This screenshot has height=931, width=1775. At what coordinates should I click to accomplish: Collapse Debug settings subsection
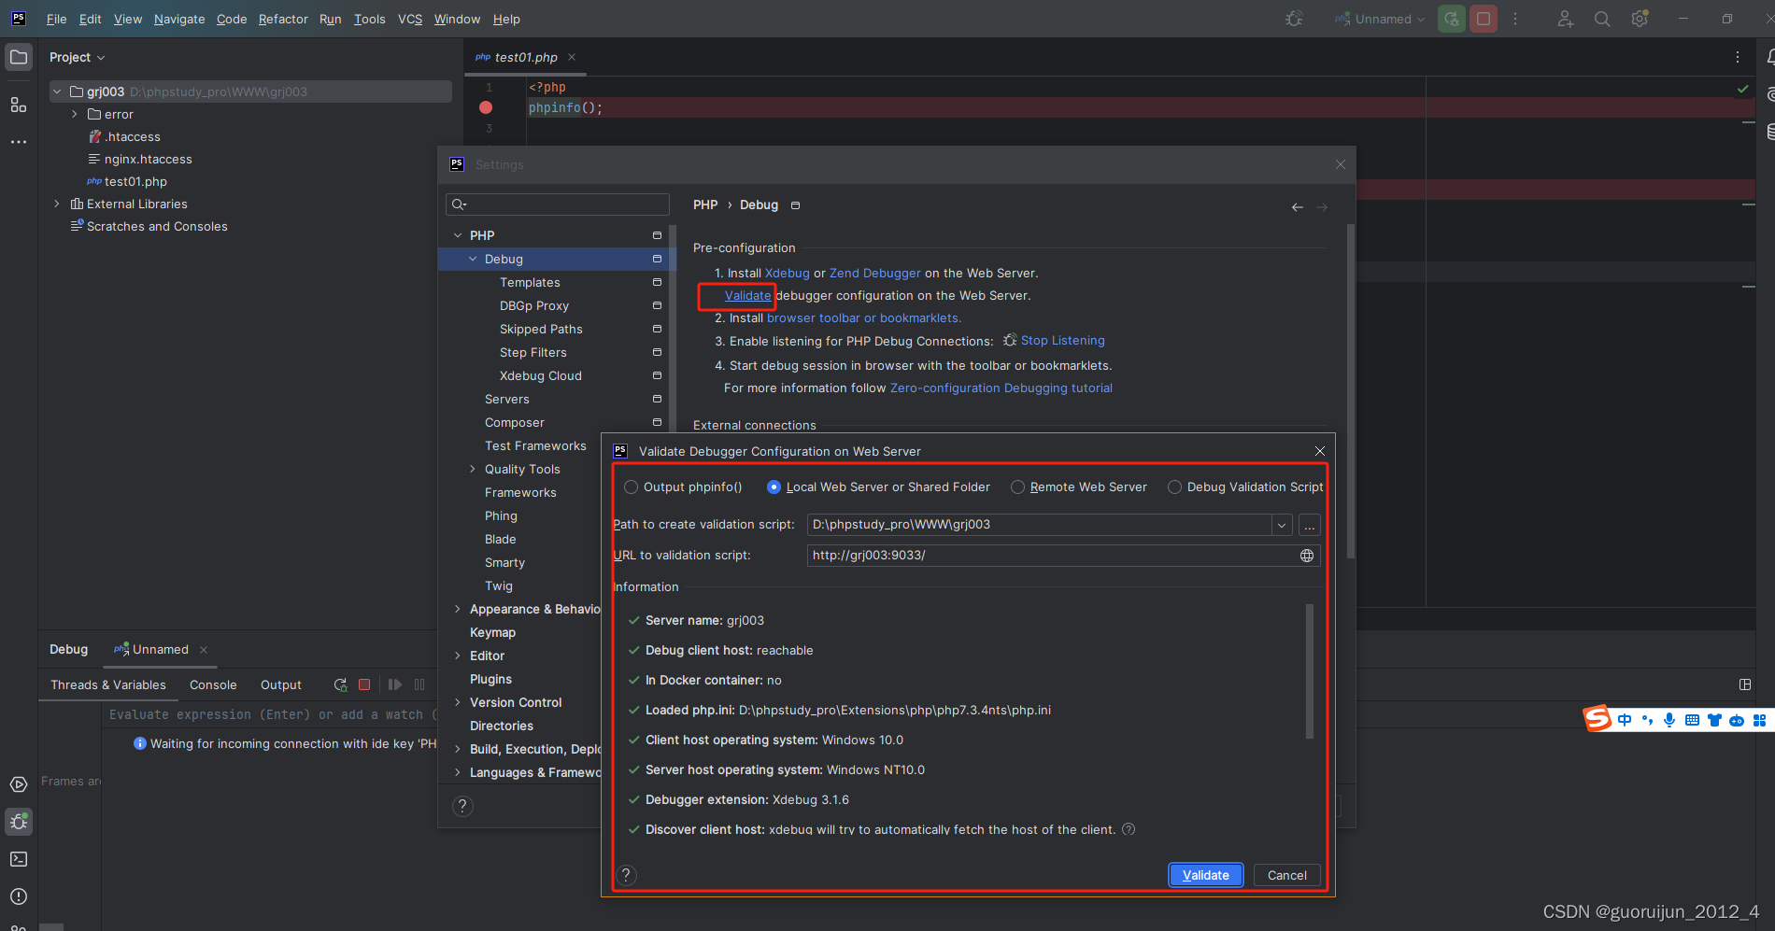click(473, 259)
